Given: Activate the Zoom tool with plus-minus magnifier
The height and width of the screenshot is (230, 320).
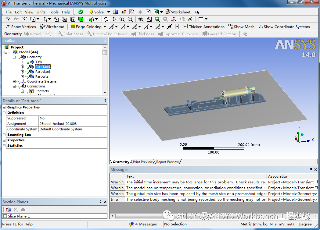Looking at the screenshot, I should [x=122, y=19].
